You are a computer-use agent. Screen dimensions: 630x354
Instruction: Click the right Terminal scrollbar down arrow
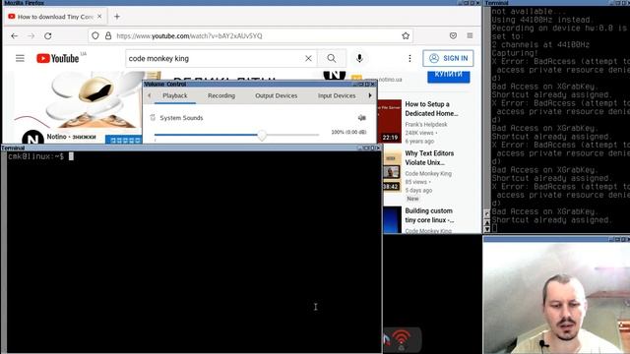[487, 229]
